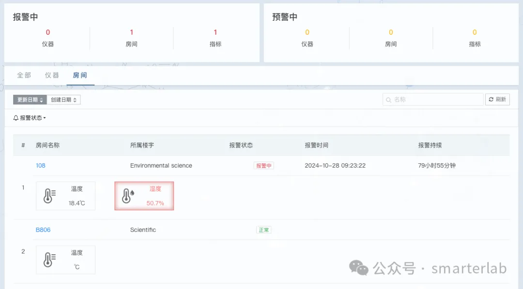This screenshot has width=523, height=289.
Task: Click the 预警中 房间 count of 0
Action: coord(391,32)
